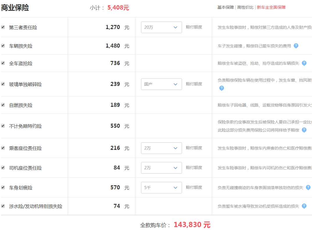
Task: Click the subtotal 5,408元 amount
Action: 118,8
